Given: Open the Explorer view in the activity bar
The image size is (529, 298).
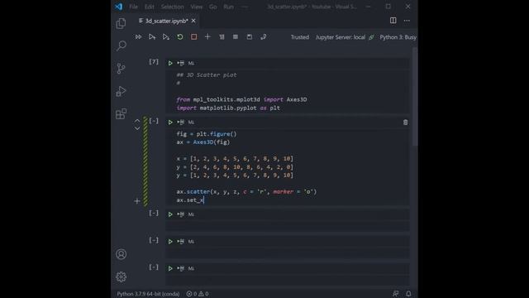Looking at the screenshot, I should coord(122,23).
